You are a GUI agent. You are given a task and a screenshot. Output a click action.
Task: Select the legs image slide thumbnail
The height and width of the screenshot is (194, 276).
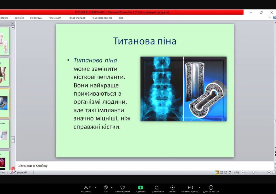[5, 72]
